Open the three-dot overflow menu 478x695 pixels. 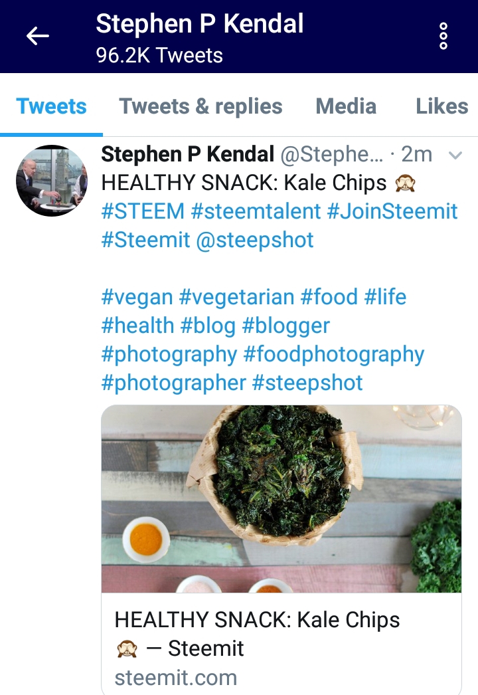pyautogui.click(x=443, y=36)
